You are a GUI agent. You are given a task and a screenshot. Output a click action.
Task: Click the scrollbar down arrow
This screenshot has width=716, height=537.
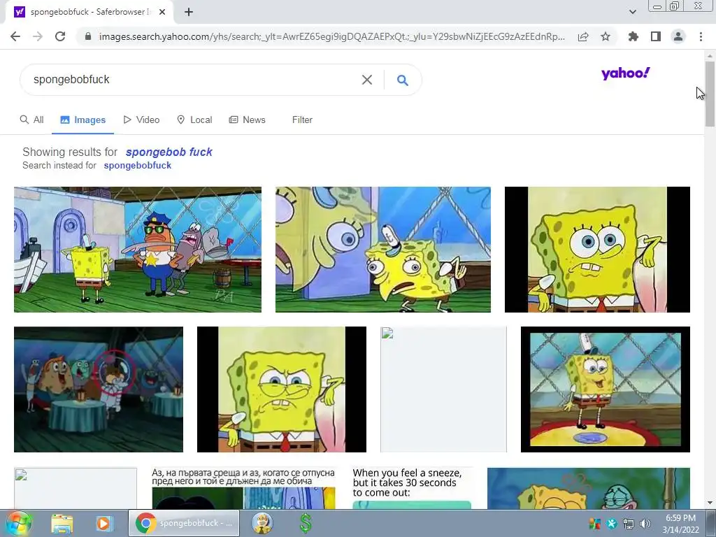point(710,503)
